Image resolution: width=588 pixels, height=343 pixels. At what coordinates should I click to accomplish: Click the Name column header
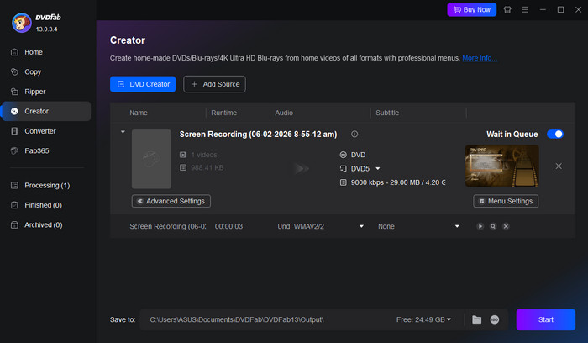pyautogui.click(x=139, y=113)
